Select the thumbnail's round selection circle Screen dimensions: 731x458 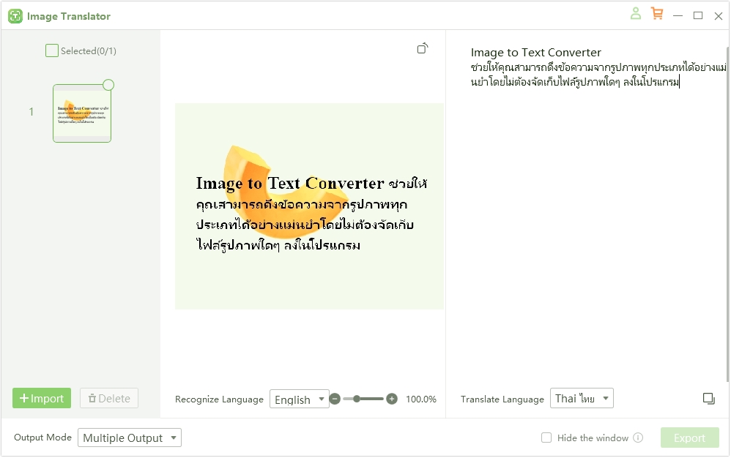pyautogui.click(x=108, y=85)
